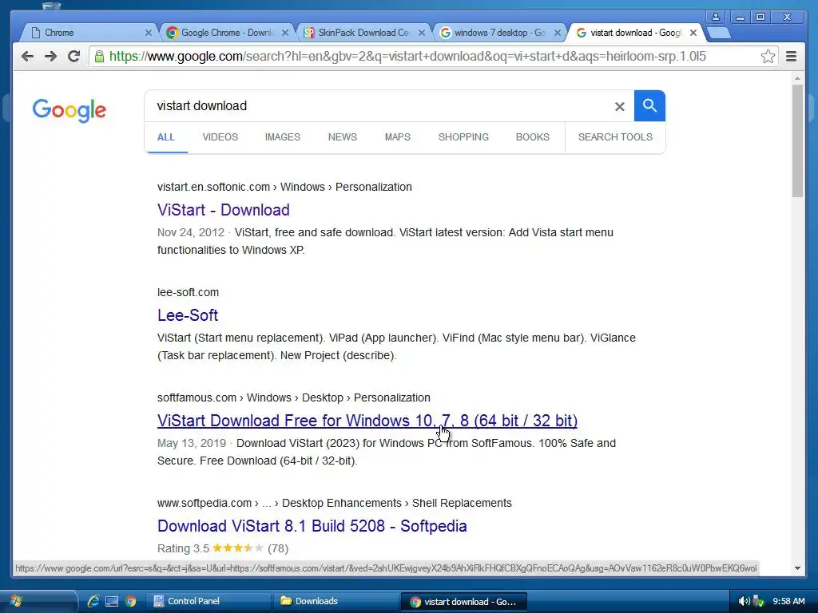Switch to Control Panel taskbar window
Screen dimensions: 818x613
click(208, 601)
